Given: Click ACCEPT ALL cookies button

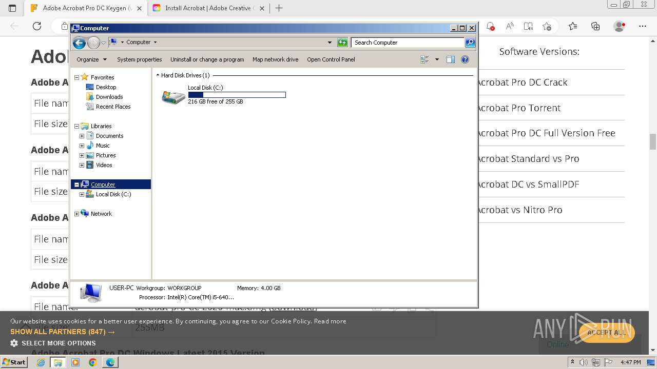Looking at the screenshot, I should (x=607, y=332).
